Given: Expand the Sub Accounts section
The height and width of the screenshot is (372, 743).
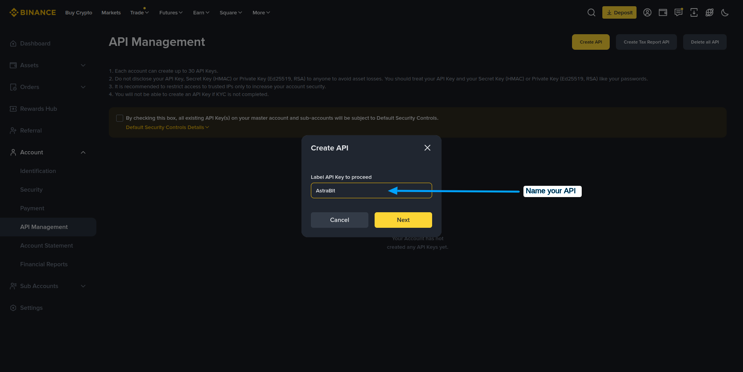Looking at the screenshot, I should [x=83, y=286].
